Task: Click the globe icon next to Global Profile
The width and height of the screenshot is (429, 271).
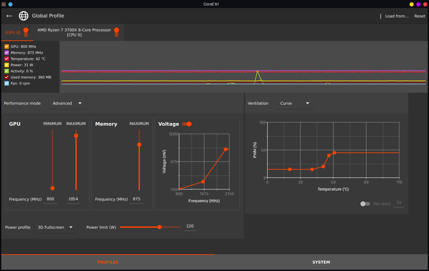Action: coord(23,16)
